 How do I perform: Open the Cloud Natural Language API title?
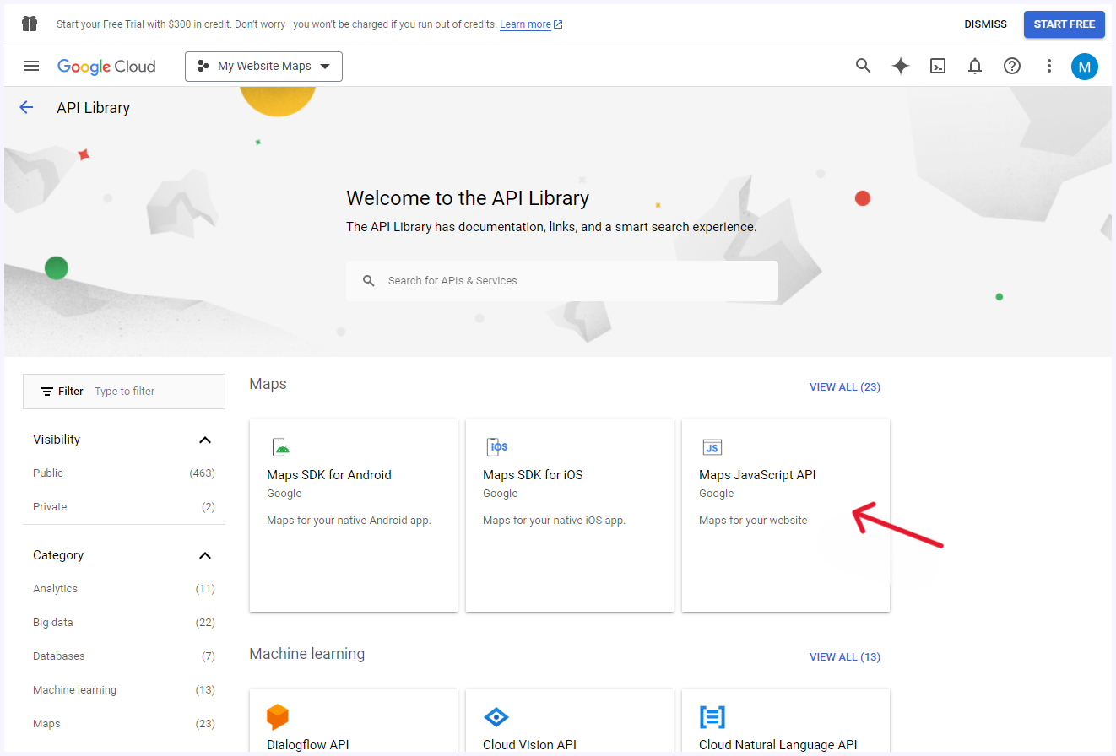point(778,745)
